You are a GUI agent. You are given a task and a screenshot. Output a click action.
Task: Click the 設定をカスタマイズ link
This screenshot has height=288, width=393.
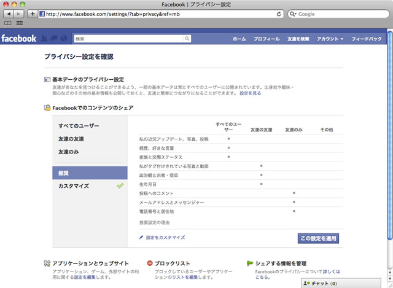pos(165,238)
